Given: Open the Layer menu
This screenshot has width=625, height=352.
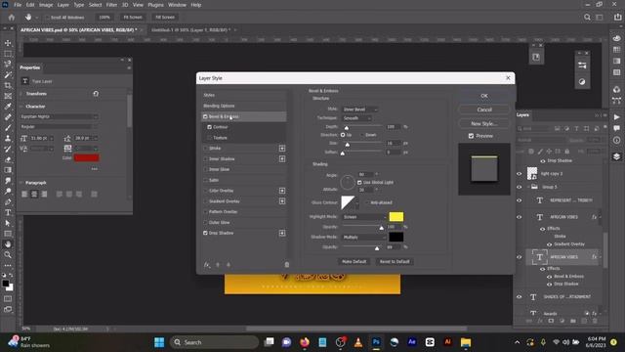Looking at the screenshot, I should pos(62,5).
